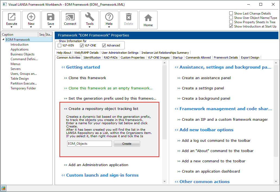Open the Export Design tab
This screenshot has height=192, width=280.
click(x=250, y=58)
